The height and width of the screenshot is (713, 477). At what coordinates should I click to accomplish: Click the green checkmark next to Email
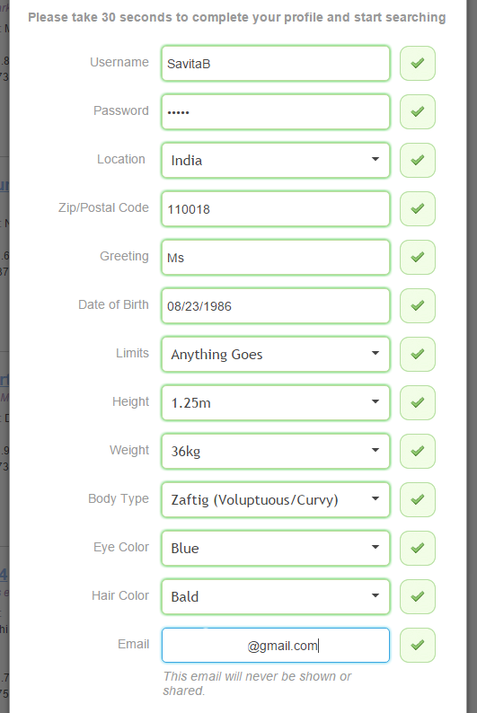coord(418,646)
